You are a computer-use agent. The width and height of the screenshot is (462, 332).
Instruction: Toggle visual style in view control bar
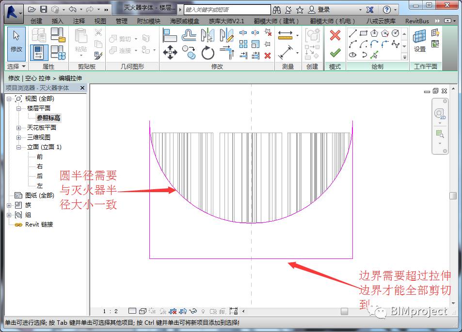click(143, 311)
